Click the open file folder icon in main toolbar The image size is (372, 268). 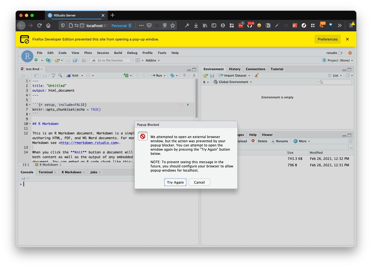coord(57,60)
